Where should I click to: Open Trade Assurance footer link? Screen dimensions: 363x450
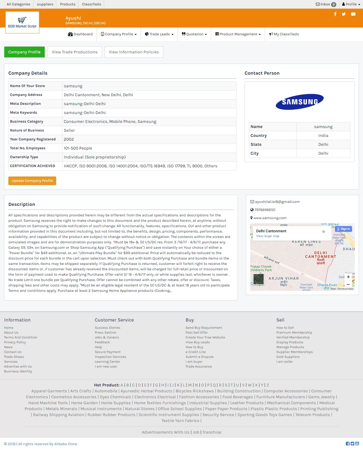pyautogui.click(x=199, y=366)
